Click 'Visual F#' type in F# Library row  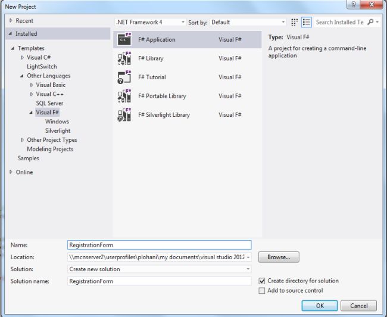(230, 58)
